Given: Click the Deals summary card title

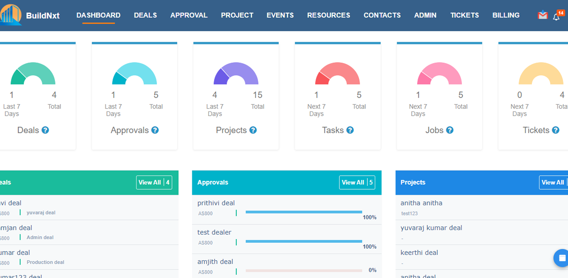Looking at the screenshot, I should (x=28, y=130).
